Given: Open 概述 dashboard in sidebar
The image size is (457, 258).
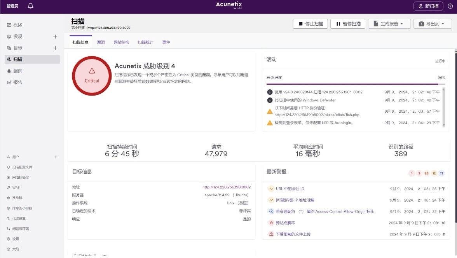Looking at the screenshot, I should (x=17, y=25).
